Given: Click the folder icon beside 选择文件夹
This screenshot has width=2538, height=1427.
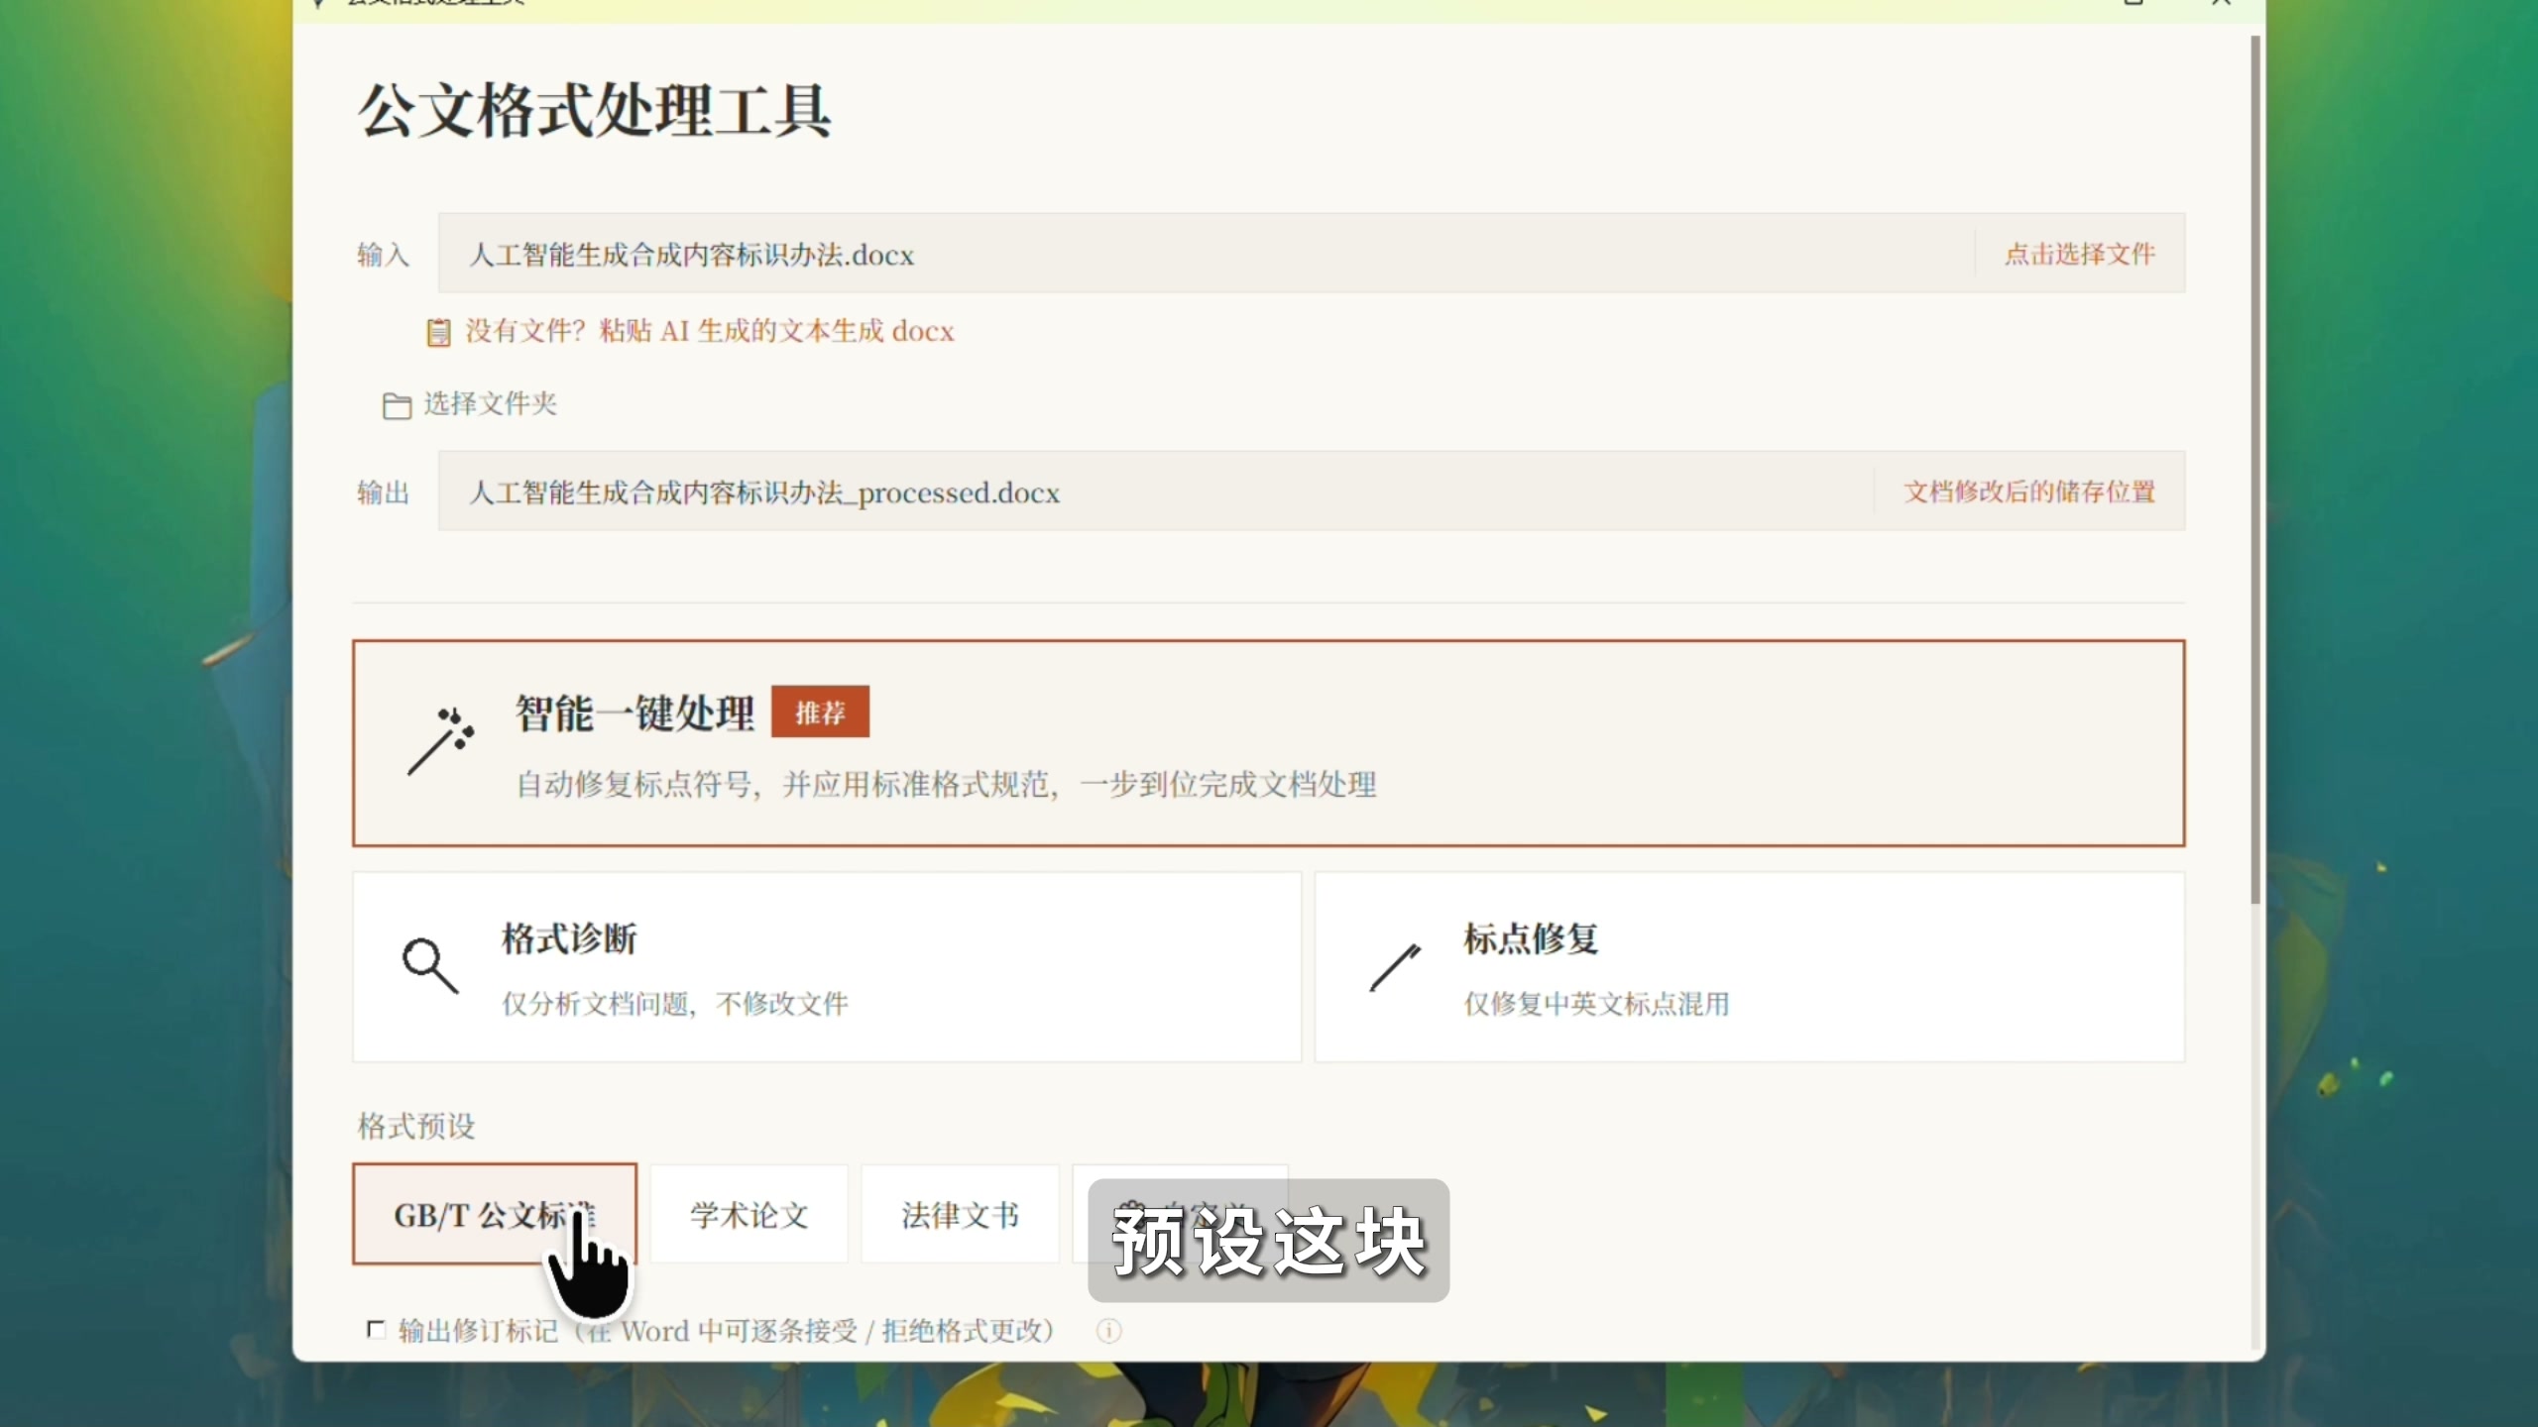Looking at the screenshot, I should tap(397, 405).
